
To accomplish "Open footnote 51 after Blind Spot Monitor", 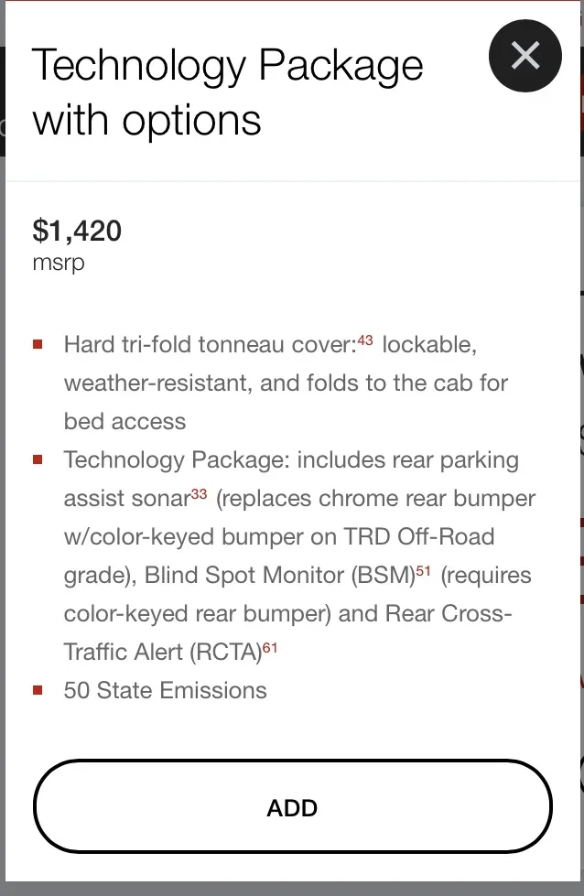I will (x=423, y=571).
